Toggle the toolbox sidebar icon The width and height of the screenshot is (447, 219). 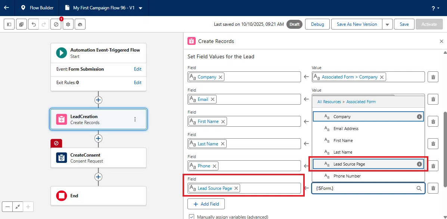coord(9,24)
